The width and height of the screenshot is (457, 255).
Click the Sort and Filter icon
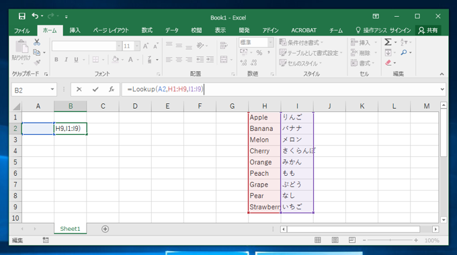tap(404, 42)
